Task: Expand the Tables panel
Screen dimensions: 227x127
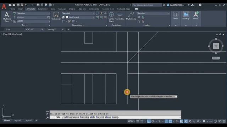Action: 176,25
